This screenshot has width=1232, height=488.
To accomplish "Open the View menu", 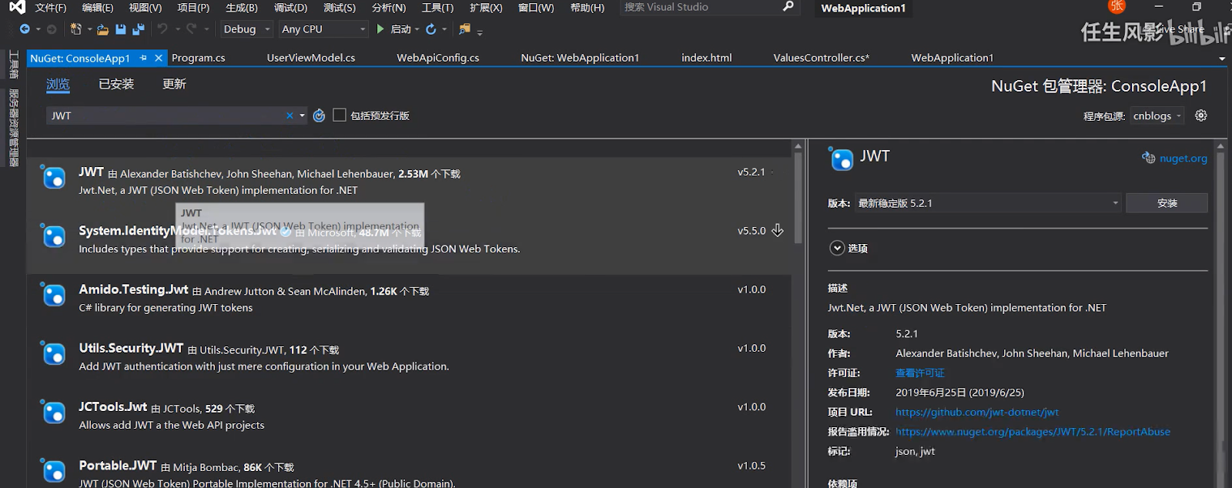I will (145, 8).
